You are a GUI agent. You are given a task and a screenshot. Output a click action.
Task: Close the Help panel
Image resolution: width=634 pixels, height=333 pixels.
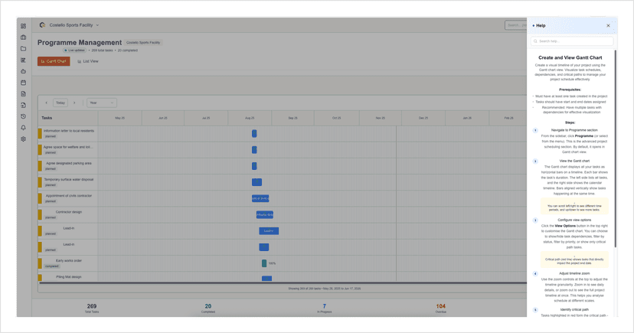coord(608,25)
